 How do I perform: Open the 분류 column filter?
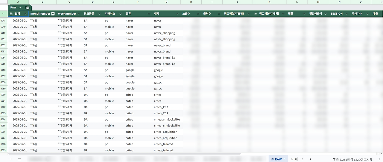pyautogui.click(x=149, y=14)
